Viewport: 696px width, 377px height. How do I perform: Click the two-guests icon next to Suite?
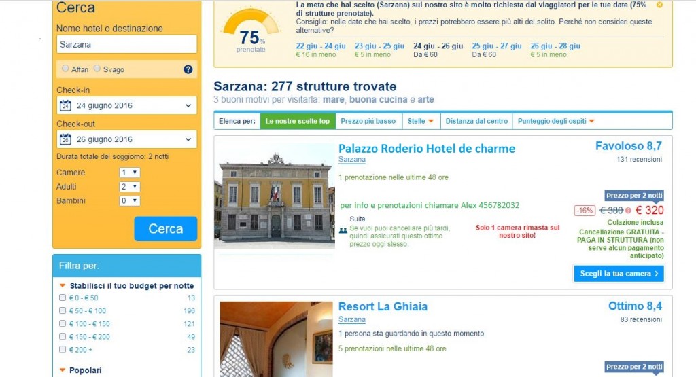(x=343, y=230)
